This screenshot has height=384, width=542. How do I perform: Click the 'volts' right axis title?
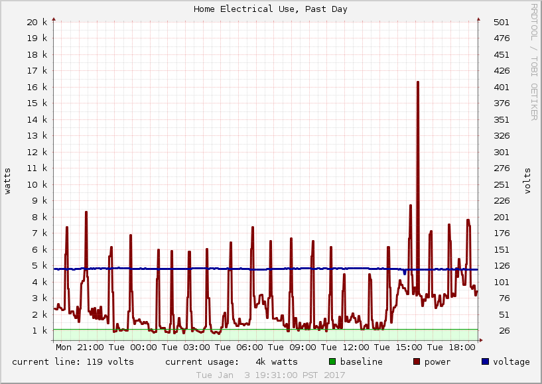tap(527, 181)
